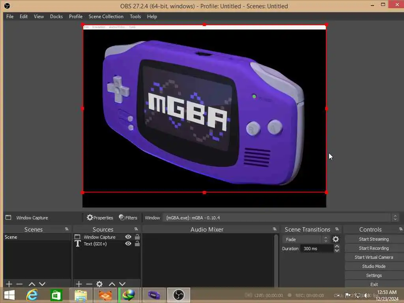This screenshot has height=303, width=404.
Task: Select the Window Capture source row
Action: click(107, 237)
